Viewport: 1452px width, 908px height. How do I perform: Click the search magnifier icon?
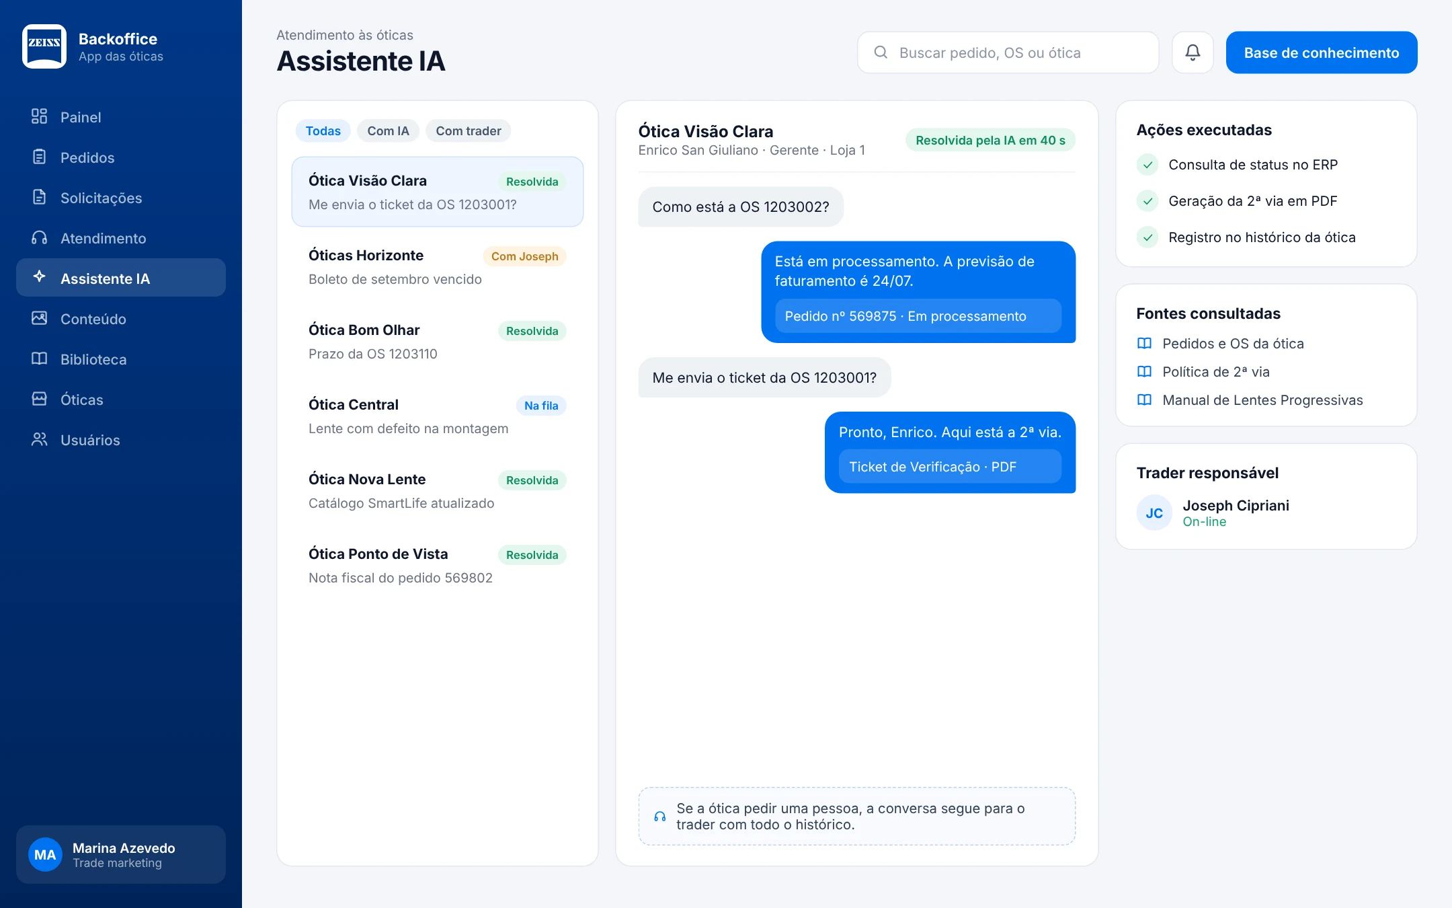[x=881, y=52]
